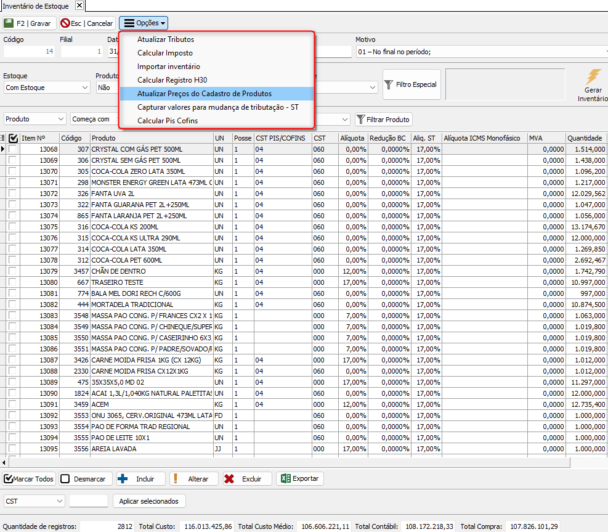The height and width of the screenshot is (532, 608).
Task: Click the 'Aplicar selecionados' button
Action: pos(149,501)
